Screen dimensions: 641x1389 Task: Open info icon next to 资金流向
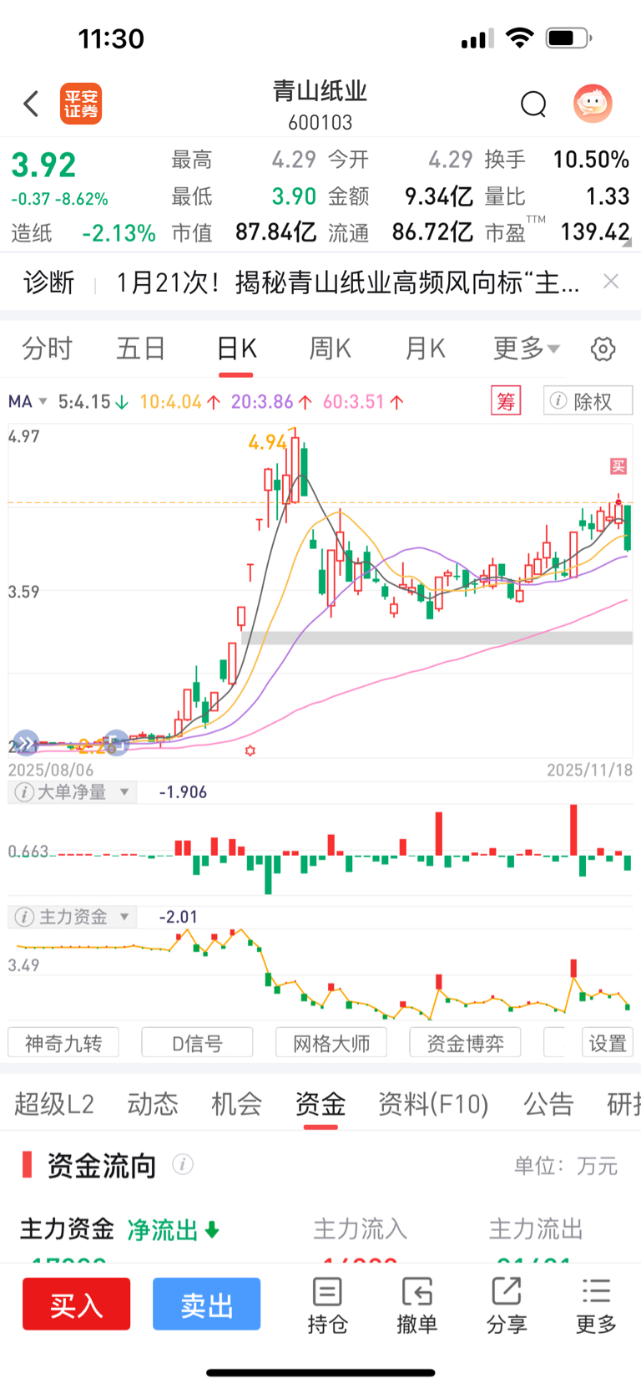[183, 1164]
